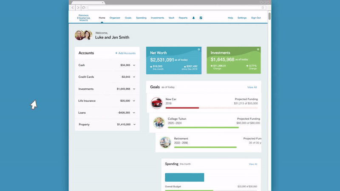Open the Goals tab
The height and width of the screenshot is (191, 340).
128,18
